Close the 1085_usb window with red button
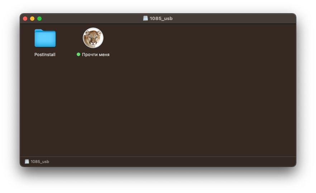Viewport: 316px width, 193px height. 25,19
